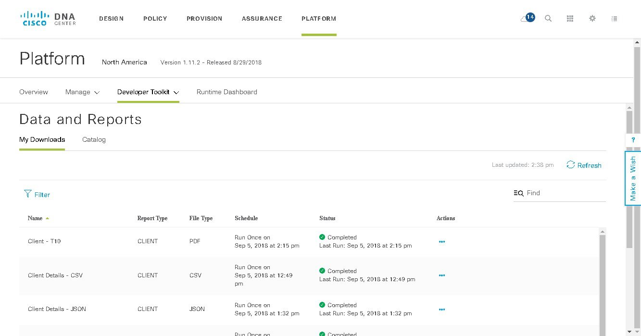Open the cloud notifications icon with badge 14
Screen dimensions: 641x336
[528, 18]
